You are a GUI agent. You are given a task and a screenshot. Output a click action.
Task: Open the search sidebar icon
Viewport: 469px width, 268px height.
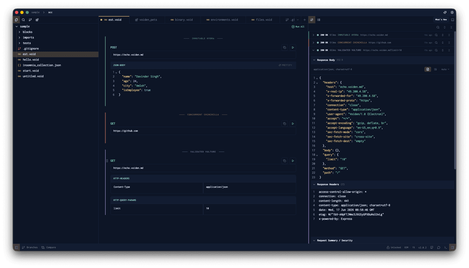click(x=23, y=20)
